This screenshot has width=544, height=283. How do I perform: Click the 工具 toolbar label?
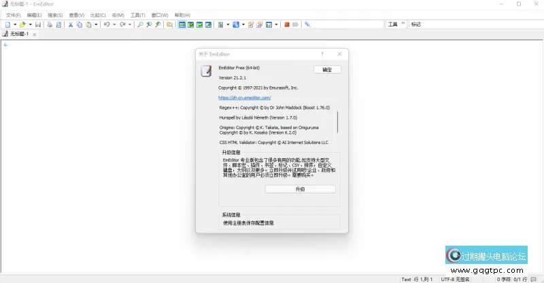(x=393, y=24)
